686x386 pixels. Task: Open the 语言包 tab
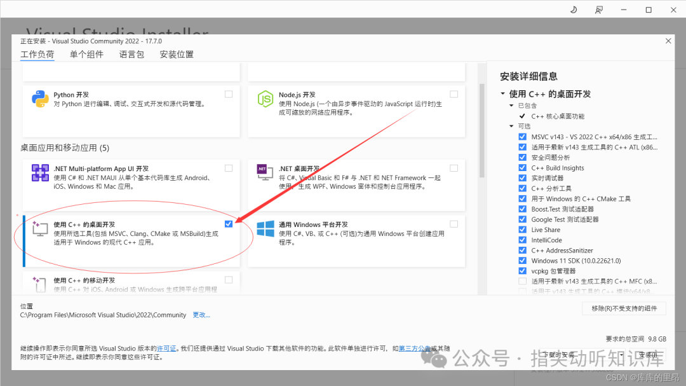tap(131, 54)
